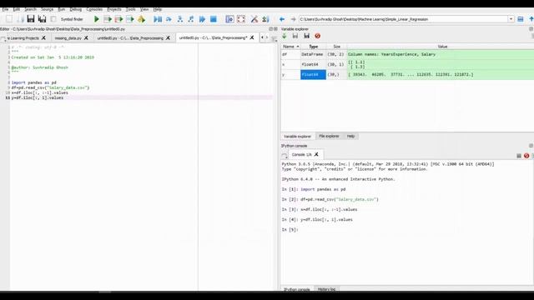534x300 pixels.
Task: Save all files using the double-disk icon
Action: tap(42, 19)
